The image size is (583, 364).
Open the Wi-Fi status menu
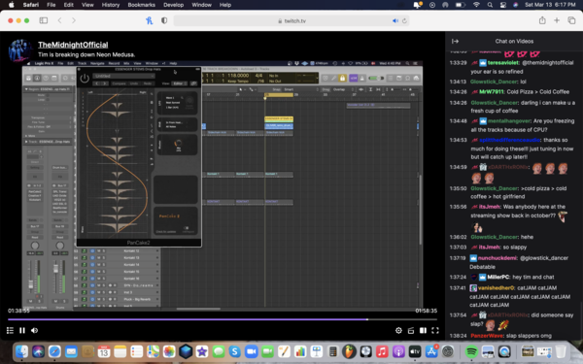click(x=476, y=5)
